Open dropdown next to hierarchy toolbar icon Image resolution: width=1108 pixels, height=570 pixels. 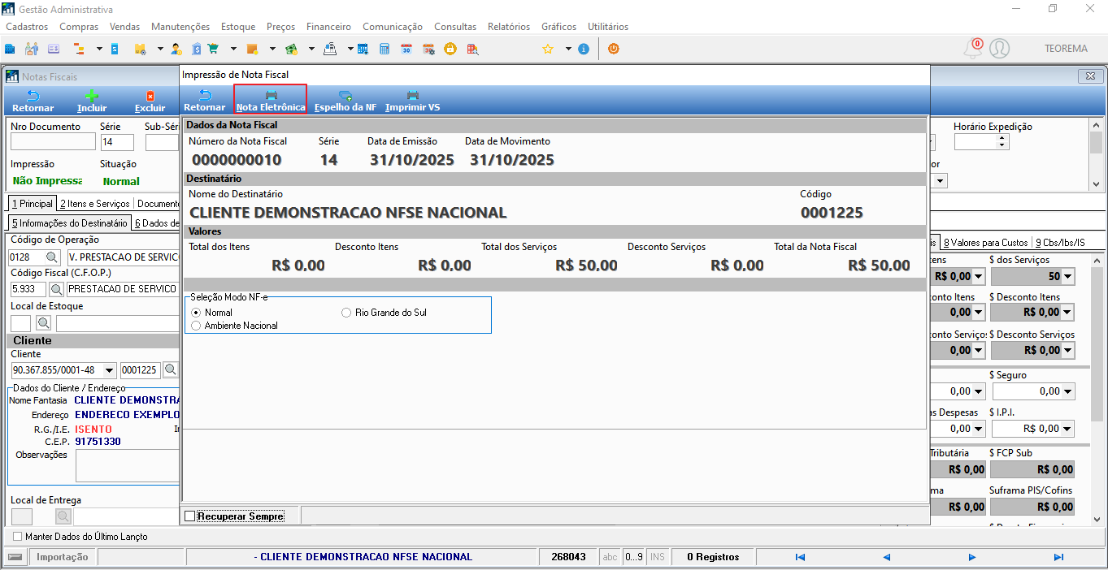pyautogui.click(x=99, y=49)
